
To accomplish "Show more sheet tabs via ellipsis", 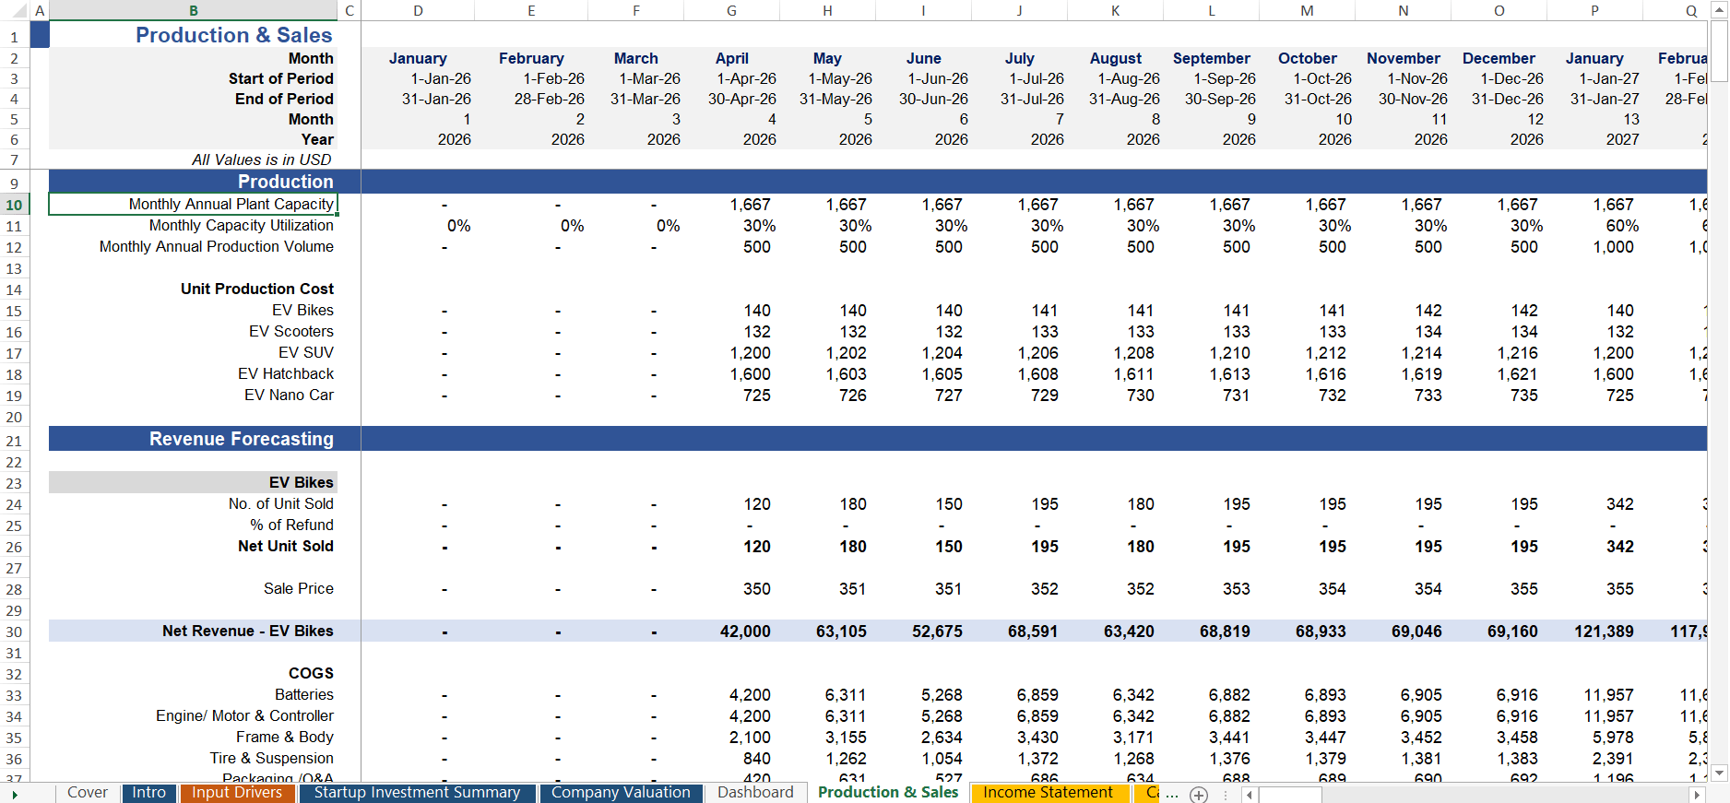I will pyautogui.click(x=1172, y=794).
